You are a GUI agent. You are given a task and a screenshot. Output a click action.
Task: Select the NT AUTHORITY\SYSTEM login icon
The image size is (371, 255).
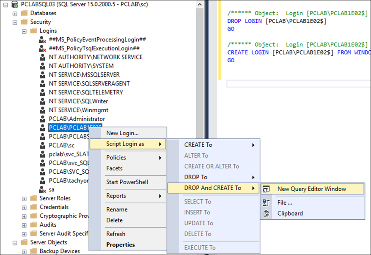tap(42, 66)
